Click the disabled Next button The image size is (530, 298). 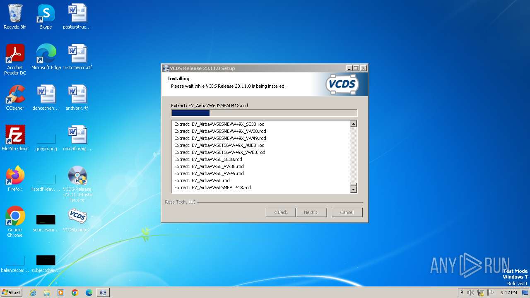[x=311, y=212]
